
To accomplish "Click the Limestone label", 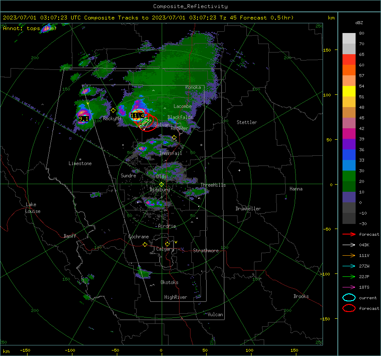I will (80, 163).
